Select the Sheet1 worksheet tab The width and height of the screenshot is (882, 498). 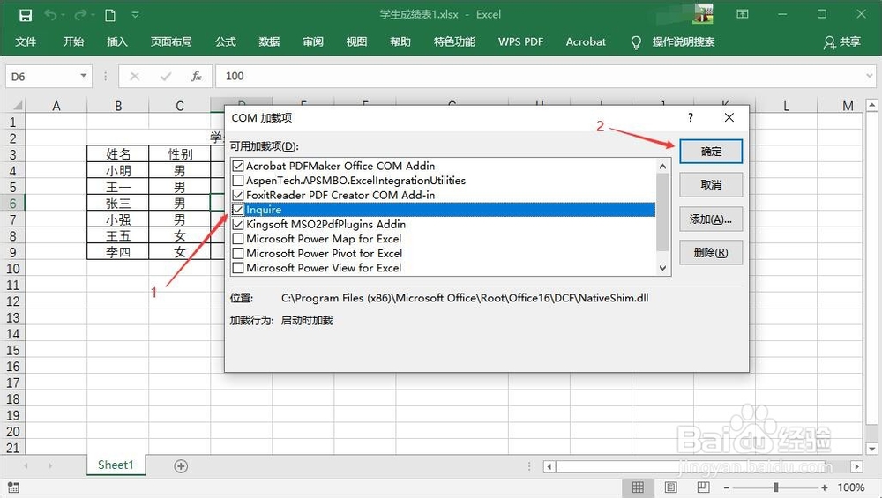[x=116, y=465]
